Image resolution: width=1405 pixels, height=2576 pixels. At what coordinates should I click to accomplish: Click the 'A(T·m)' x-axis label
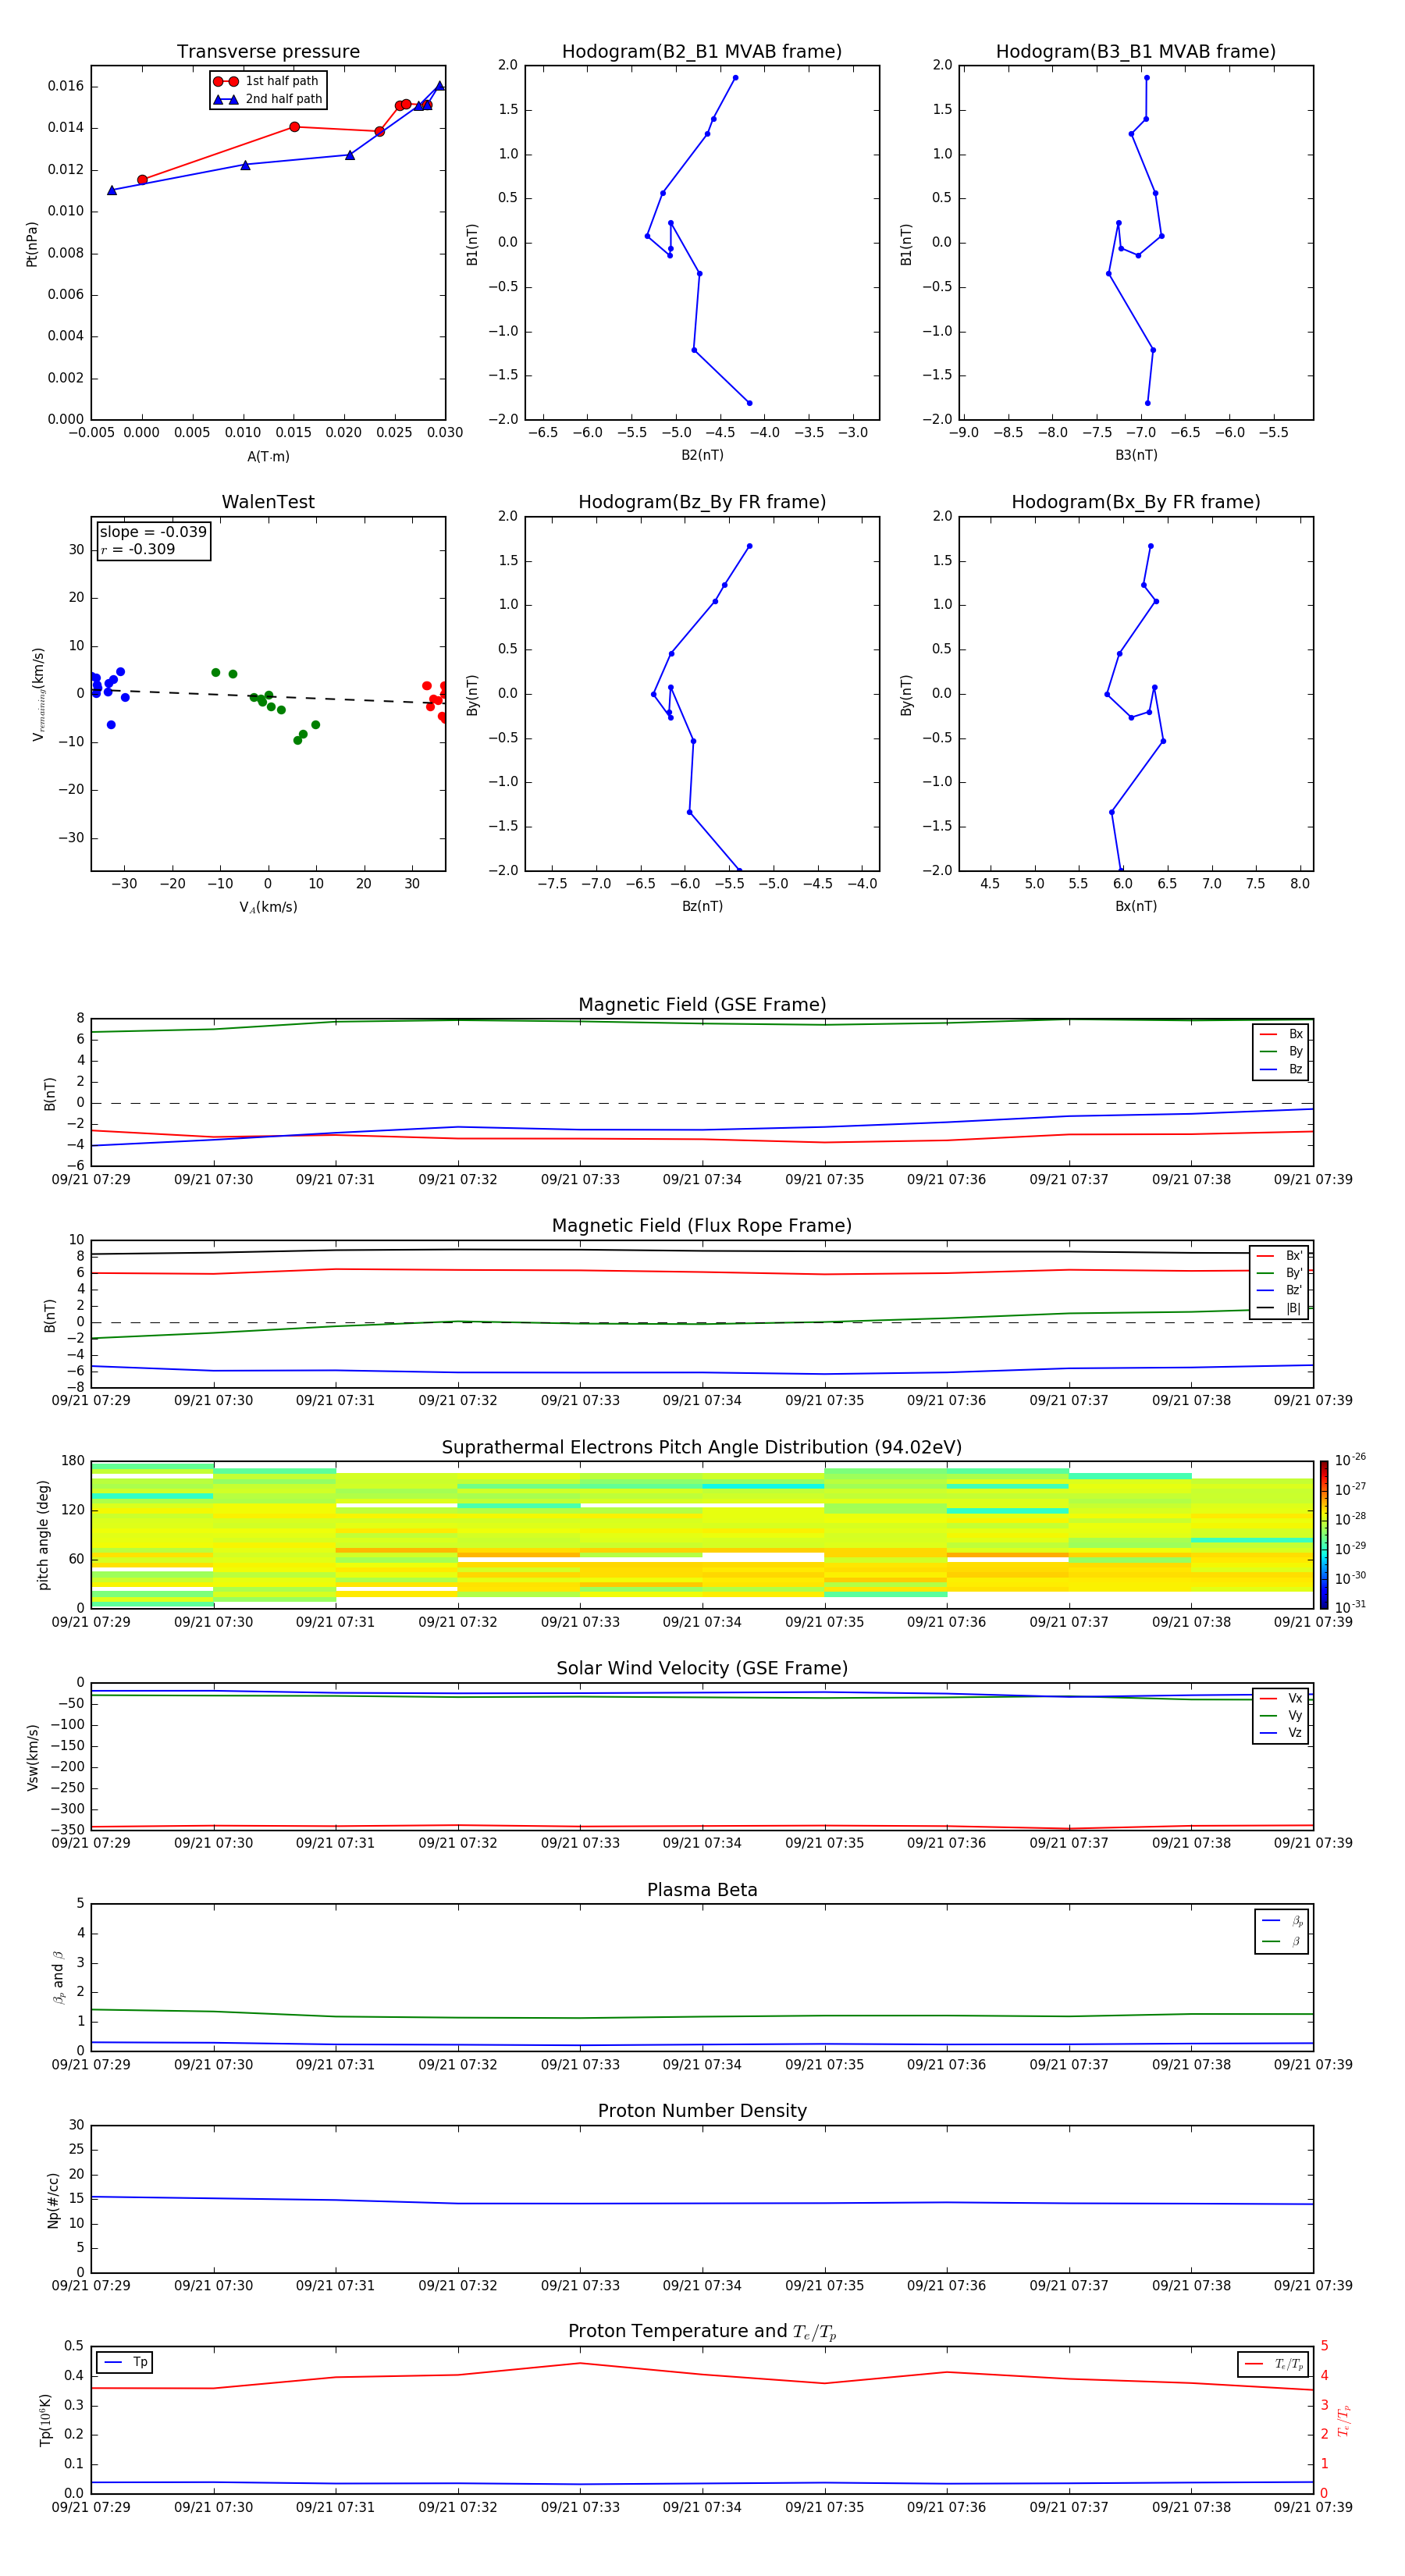tap(268, 456)
